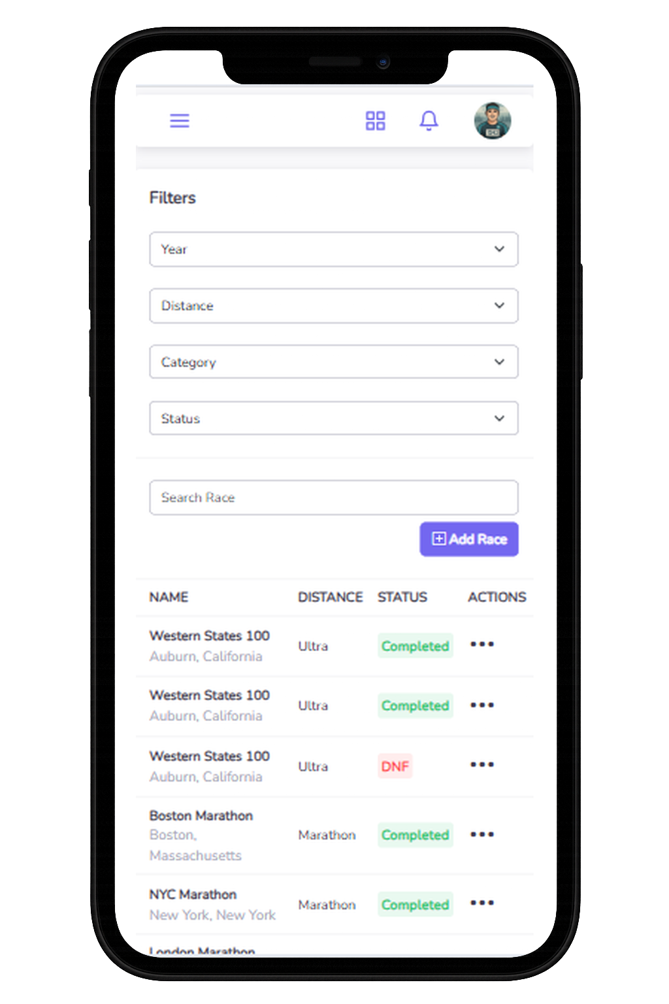Screen dimensions: 669x1004
Task: Open the Status filter dropdown
Action: click(334, 418)
